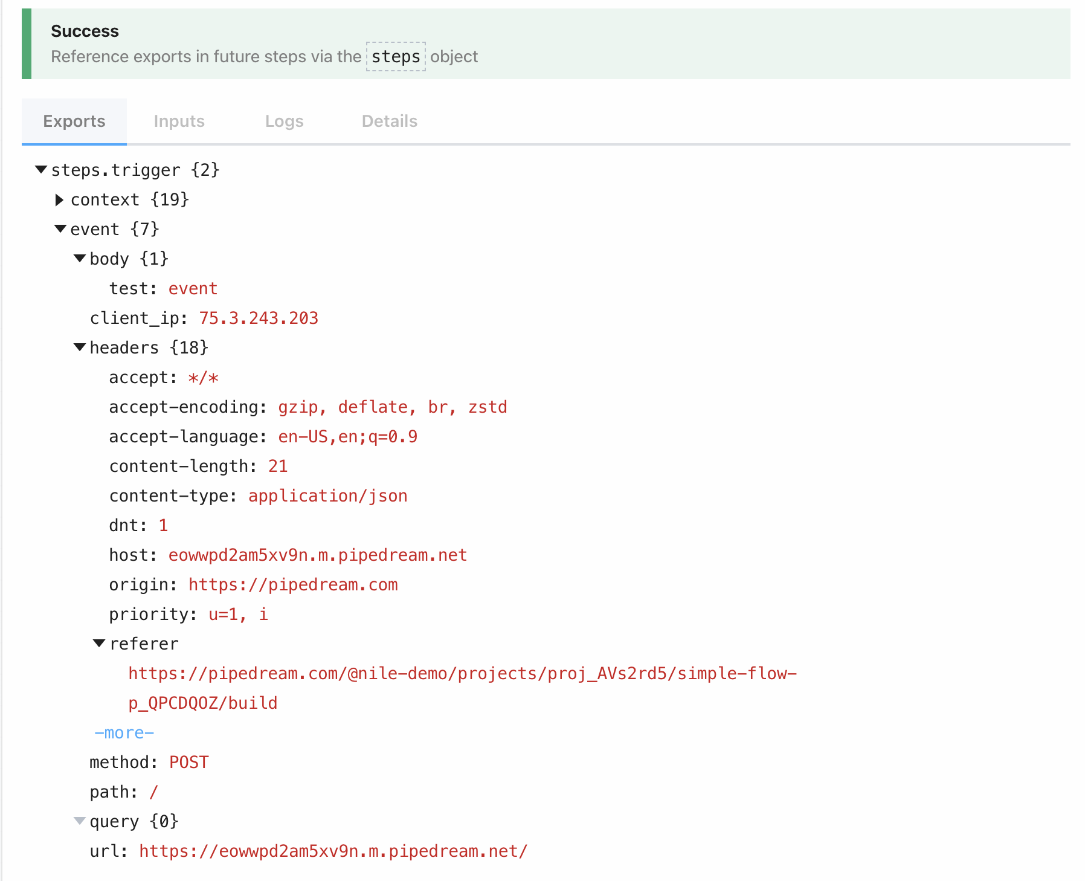Expand the empty query {0} node
1085x881 pixels.
click(80, 821)
